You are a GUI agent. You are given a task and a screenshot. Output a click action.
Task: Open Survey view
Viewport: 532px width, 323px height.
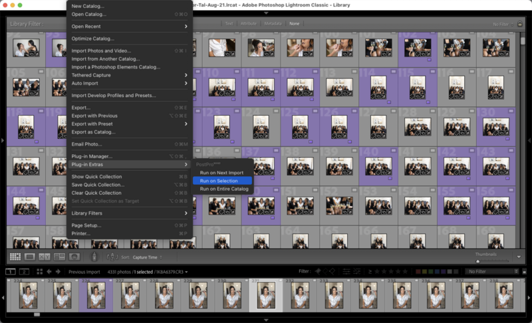click(59, 257)
